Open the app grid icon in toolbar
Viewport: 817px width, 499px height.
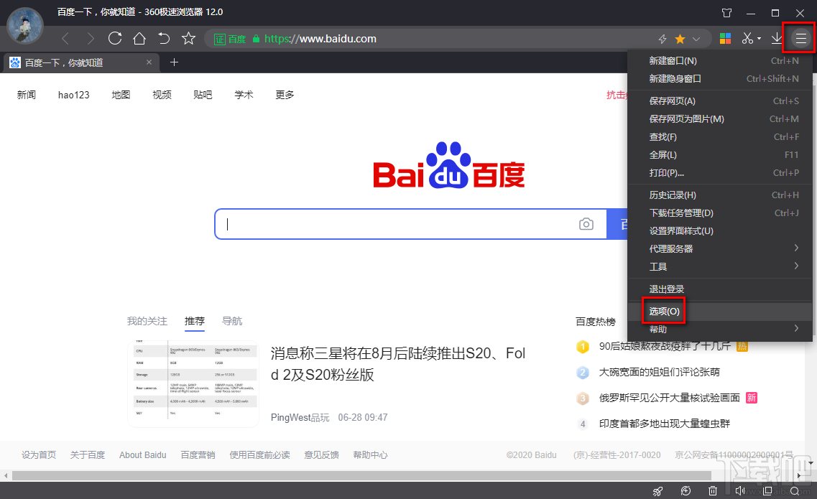click(x=725, y=37)
